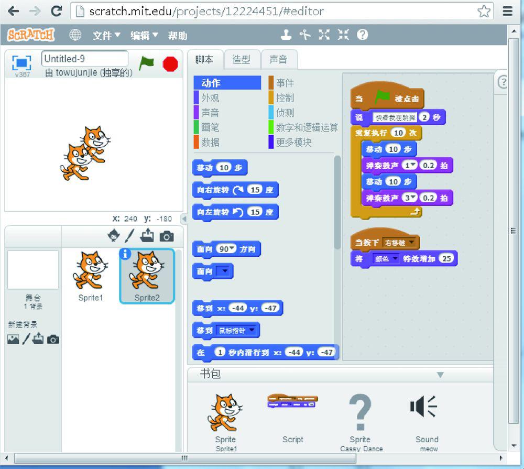524x469 pixels.
Task: Click the shrink sprite tool icon
Action: [343, 35]
